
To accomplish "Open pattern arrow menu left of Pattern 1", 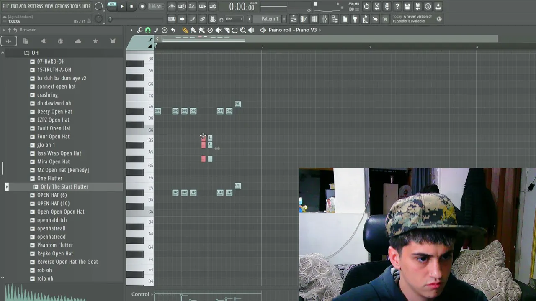I will coord(250,19).
